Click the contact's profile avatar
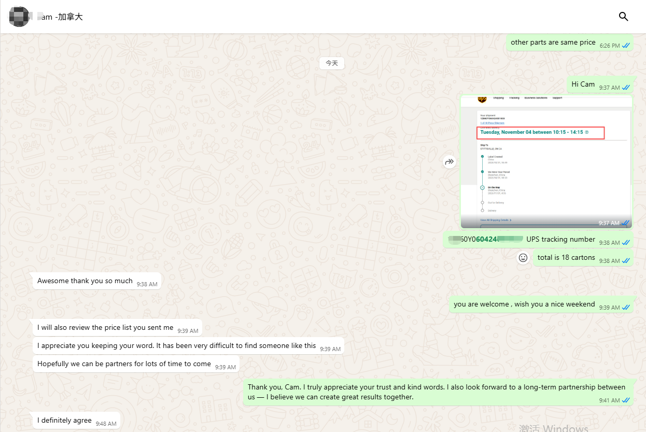This screenshot has height=432, width=646. 19,17
